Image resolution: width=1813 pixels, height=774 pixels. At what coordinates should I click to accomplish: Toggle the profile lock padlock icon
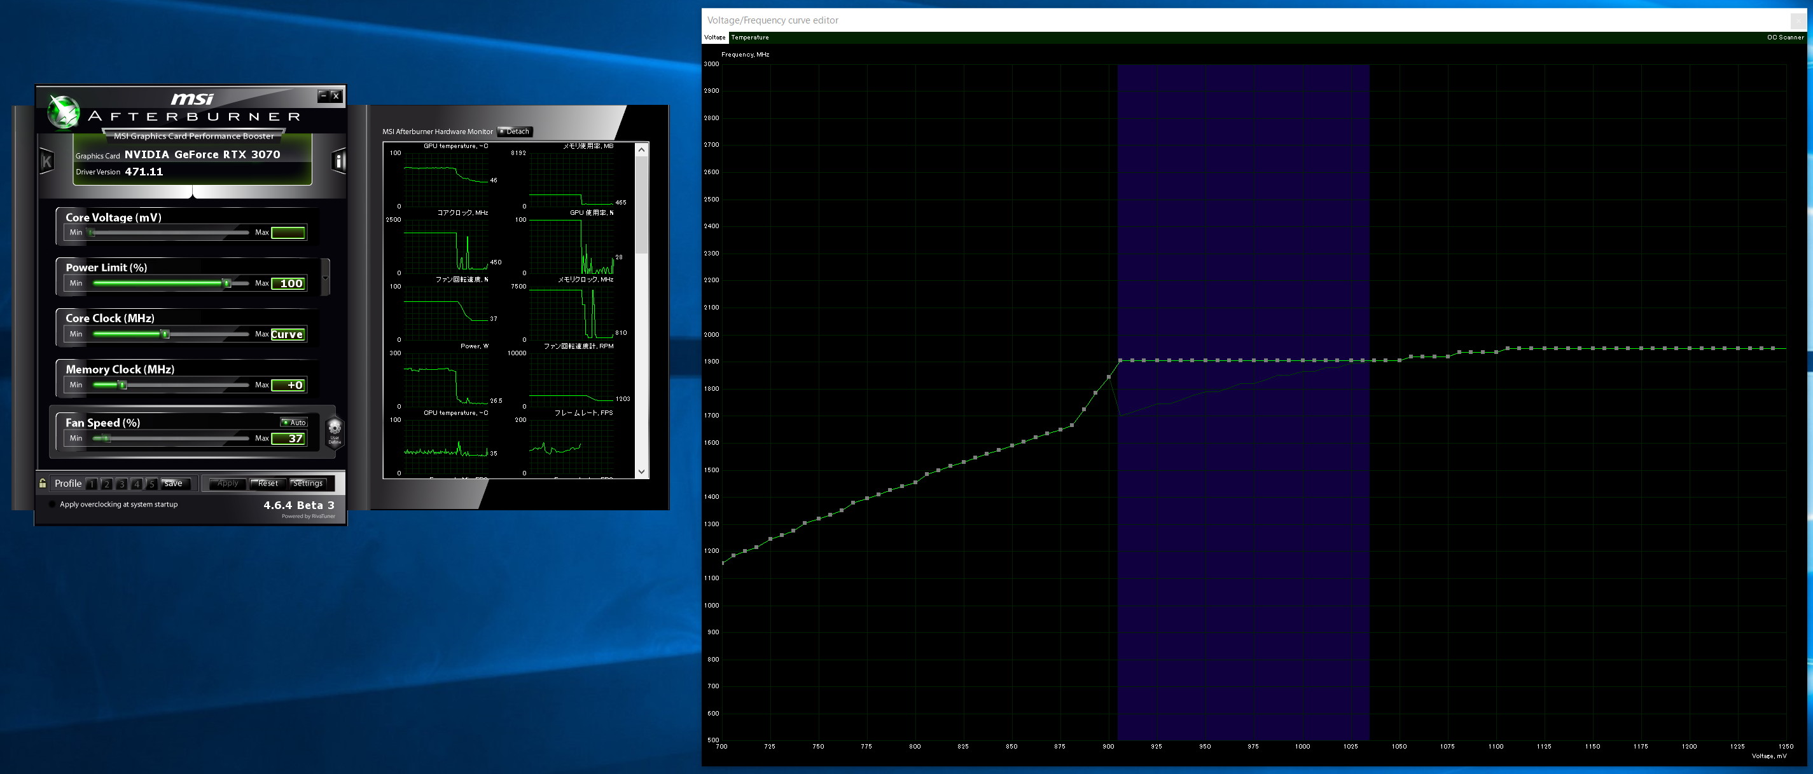click(43, 483)
